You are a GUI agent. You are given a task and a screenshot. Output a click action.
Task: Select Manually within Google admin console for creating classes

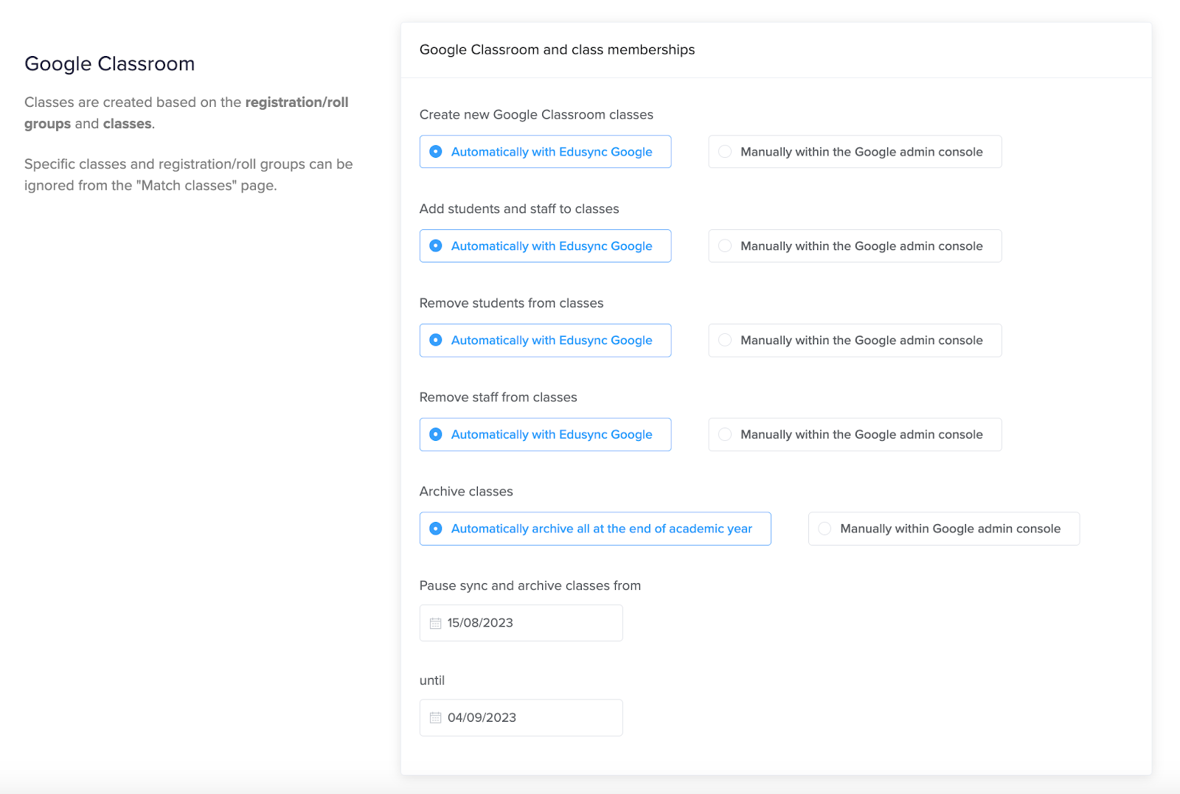[855, 152]
